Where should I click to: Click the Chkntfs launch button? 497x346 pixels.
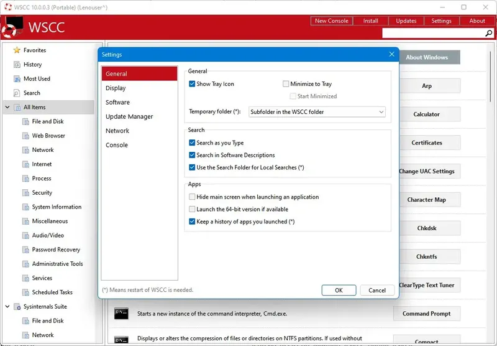click(430, 256)
